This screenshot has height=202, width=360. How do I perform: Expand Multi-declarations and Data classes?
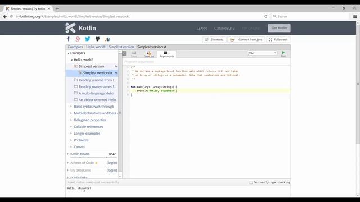[x=71, y=113]
